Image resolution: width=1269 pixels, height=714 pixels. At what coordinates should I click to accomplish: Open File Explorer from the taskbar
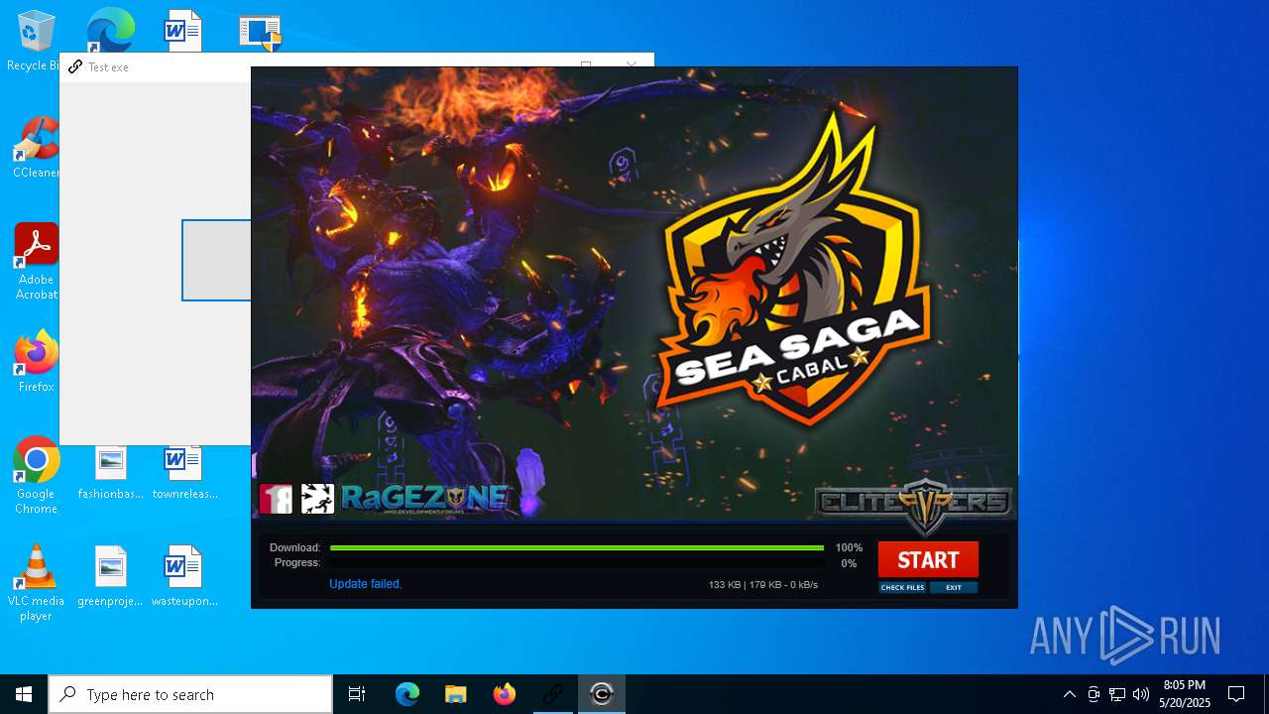455,694
